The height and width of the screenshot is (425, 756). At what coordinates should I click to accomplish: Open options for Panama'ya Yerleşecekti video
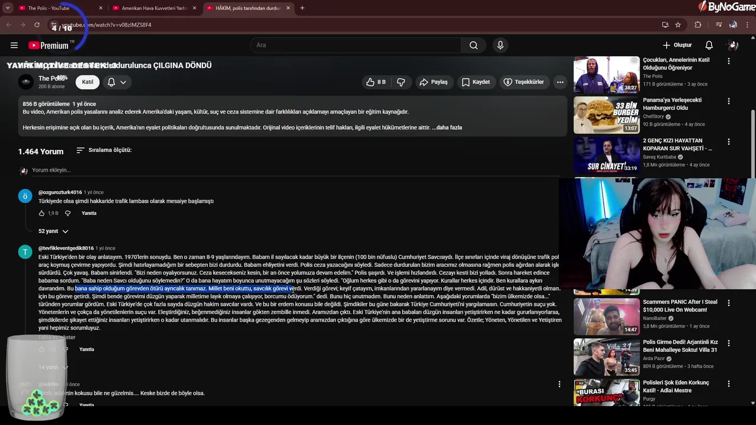pyautogui.click(x=728, y=101)
